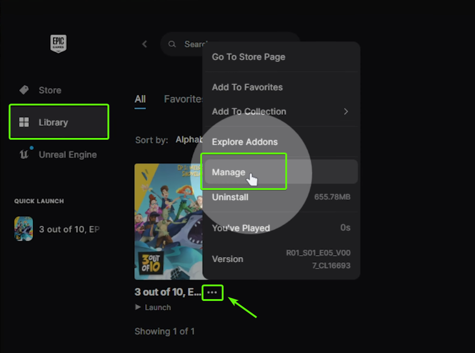475x353 pixels.
Task: Select Go To Store Page
Action: [248, 57]
